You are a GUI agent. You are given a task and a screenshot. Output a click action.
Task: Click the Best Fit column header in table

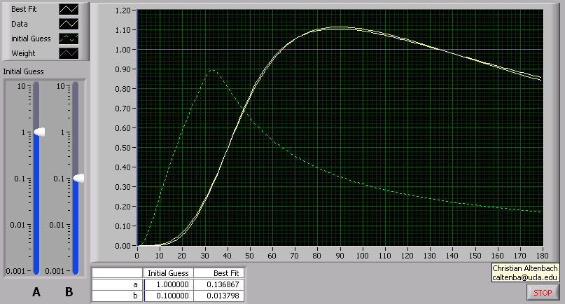click(x=219, y=273)
